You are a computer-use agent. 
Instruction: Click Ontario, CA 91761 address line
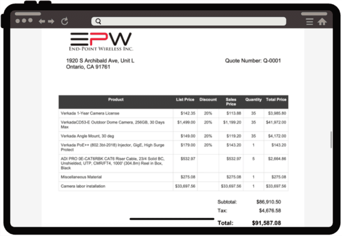88,67
